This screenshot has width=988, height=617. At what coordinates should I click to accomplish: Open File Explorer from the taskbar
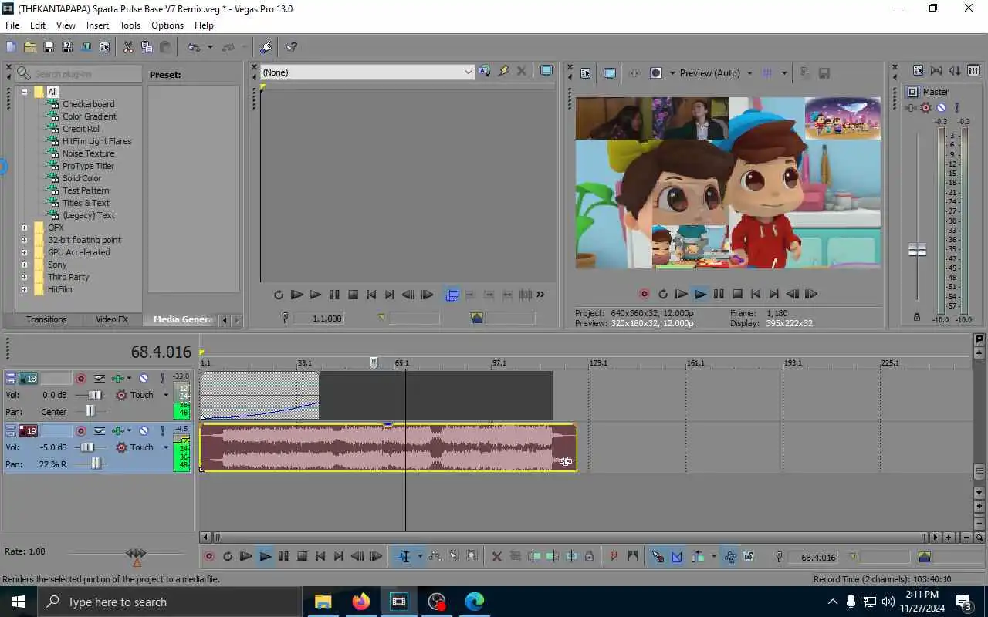click(323, 602)
